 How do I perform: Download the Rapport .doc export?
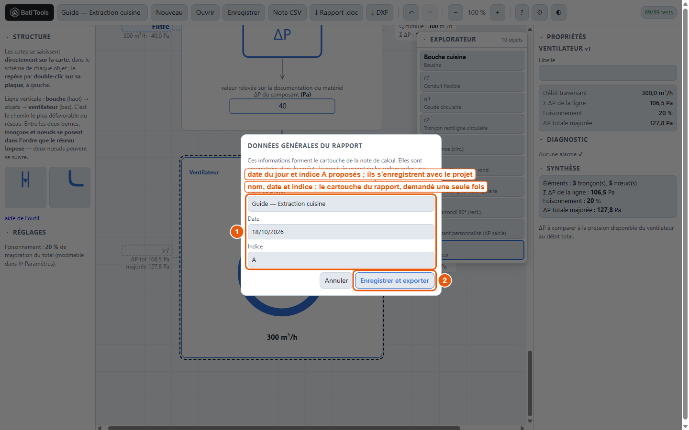tap(336, 12)
